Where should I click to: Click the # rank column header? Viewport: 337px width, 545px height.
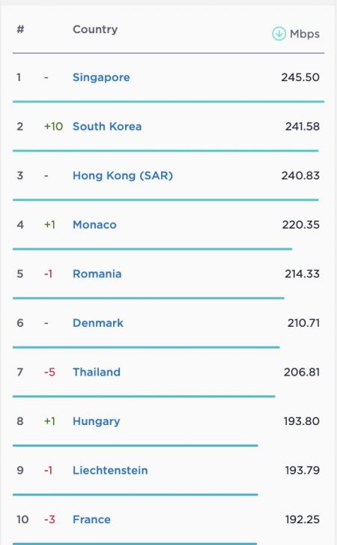(x=20, y=29)
